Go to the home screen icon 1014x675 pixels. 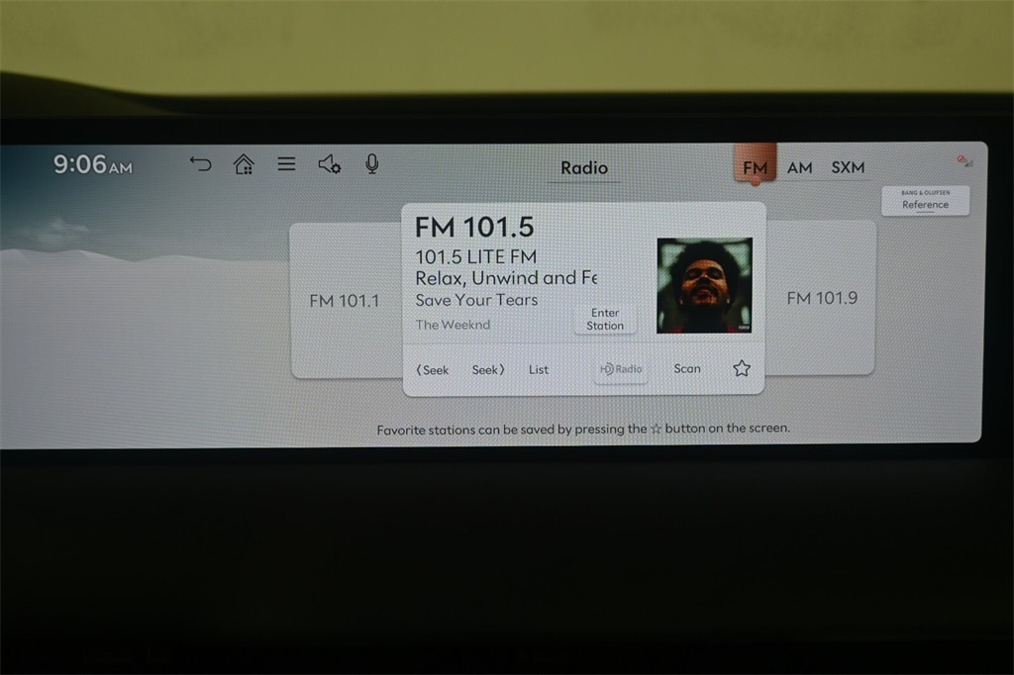coord(244,164)
